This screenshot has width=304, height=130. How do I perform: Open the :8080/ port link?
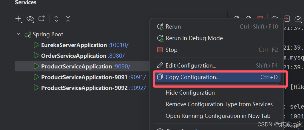click(x=116, y=56)
